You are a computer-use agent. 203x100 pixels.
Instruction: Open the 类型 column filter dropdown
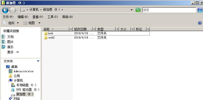coord(117,29)
